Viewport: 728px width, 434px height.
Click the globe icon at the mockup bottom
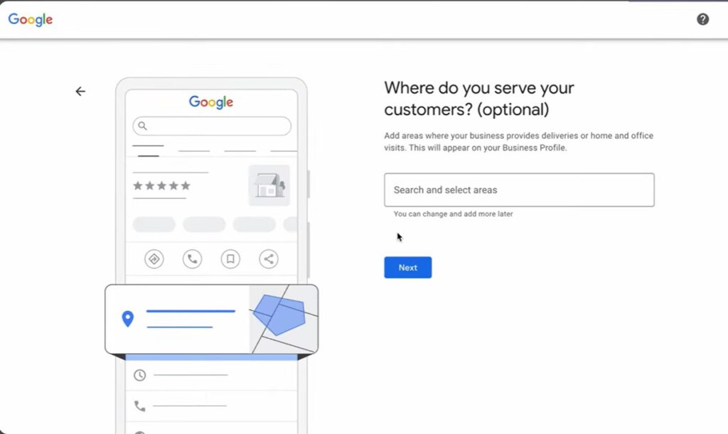point(140,430)
